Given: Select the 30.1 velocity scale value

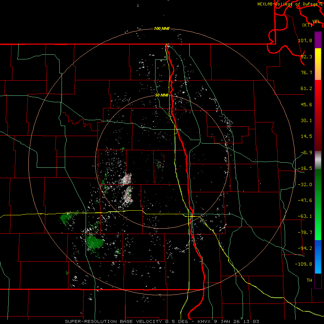Looking at the screenshot, I should click(x=306, y=121).
